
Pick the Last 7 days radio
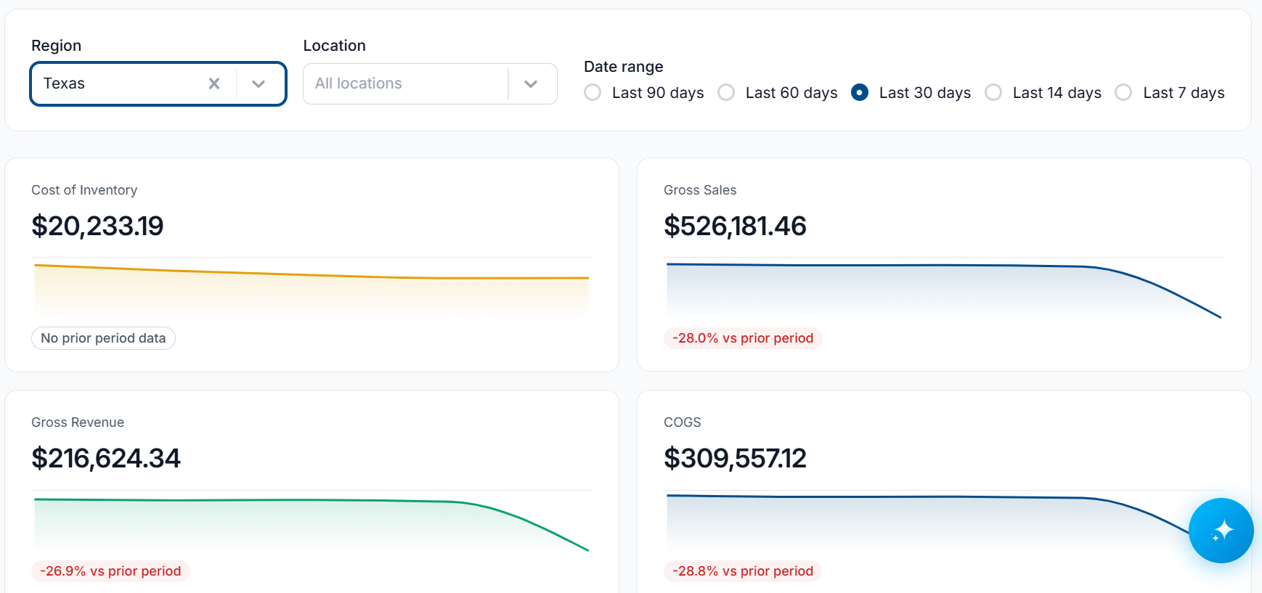click(x=1123, y=93)
